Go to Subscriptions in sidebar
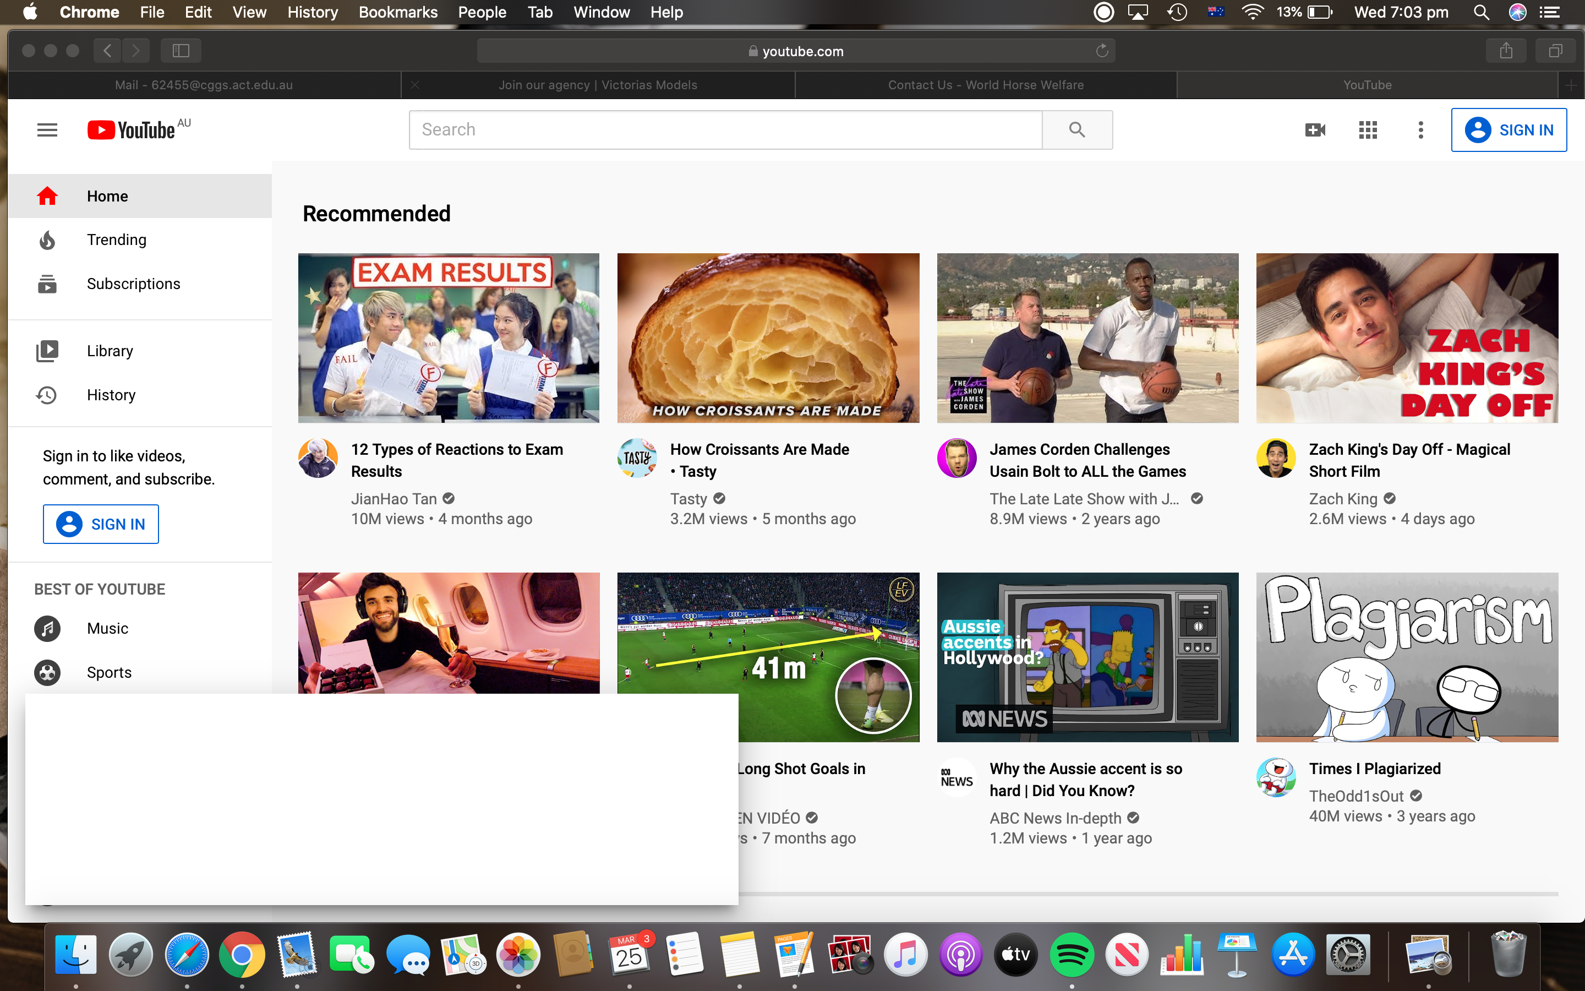Viewport: 1585px width, 991px height. [x=133, y=284]
